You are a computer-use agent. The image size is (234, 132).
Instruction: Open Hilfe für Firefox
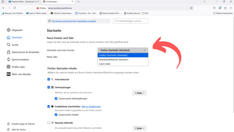[x=17, y=130]
